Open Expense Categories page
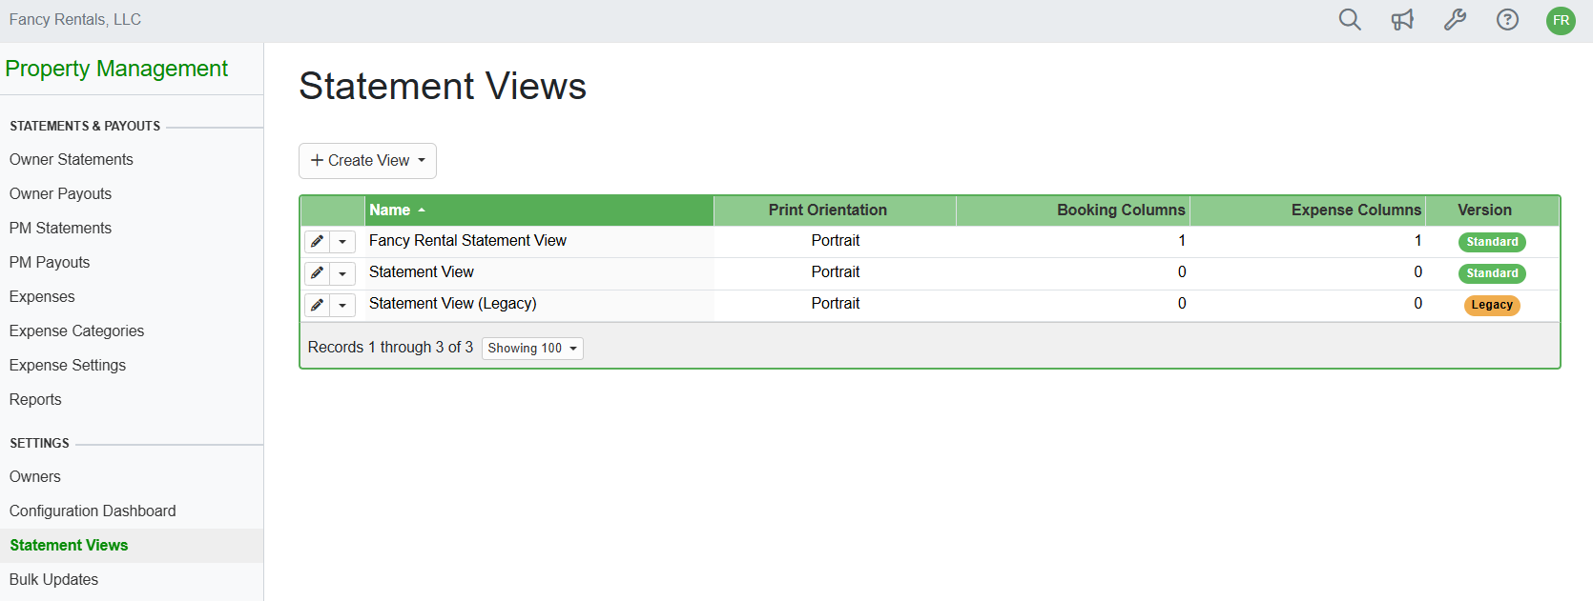 [76, 331]
